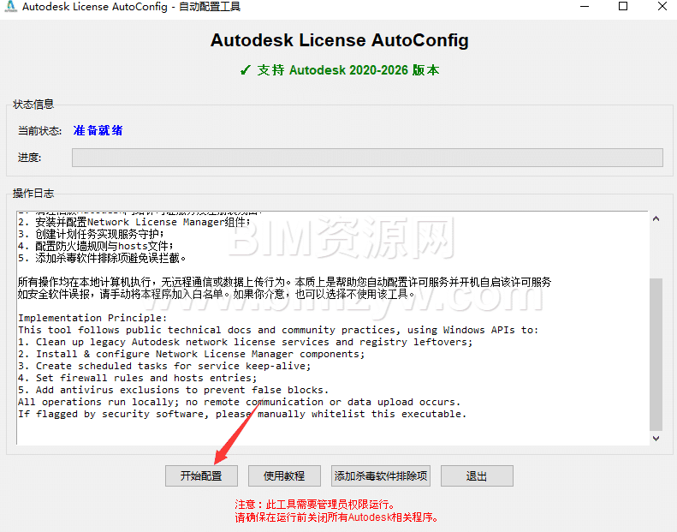Click the log scrollbar's up arrow
The height and width of the screenshot is (532, 677).
pyautogui.click(x=656, y=218)
